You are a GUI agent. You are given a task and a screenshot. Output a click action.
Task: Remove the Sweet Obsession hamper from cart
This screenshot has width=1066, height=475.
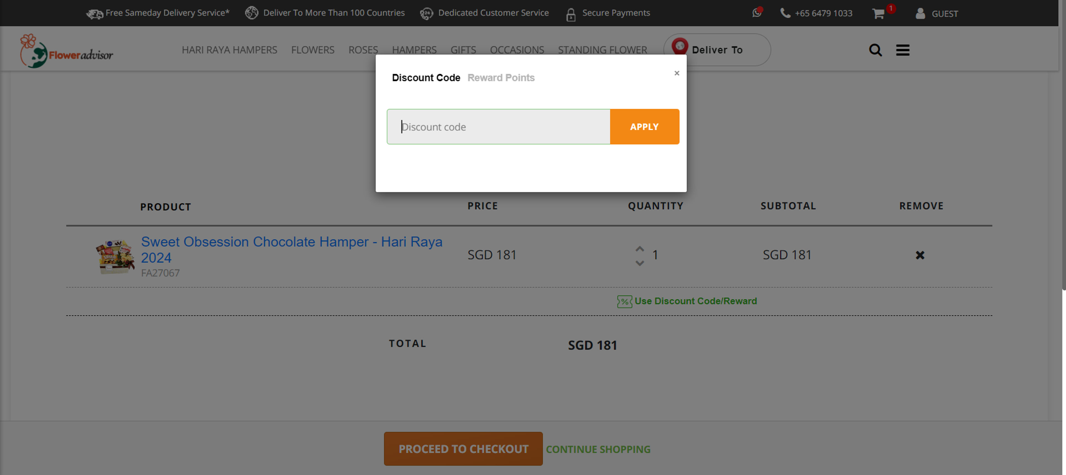click(919, 255)
